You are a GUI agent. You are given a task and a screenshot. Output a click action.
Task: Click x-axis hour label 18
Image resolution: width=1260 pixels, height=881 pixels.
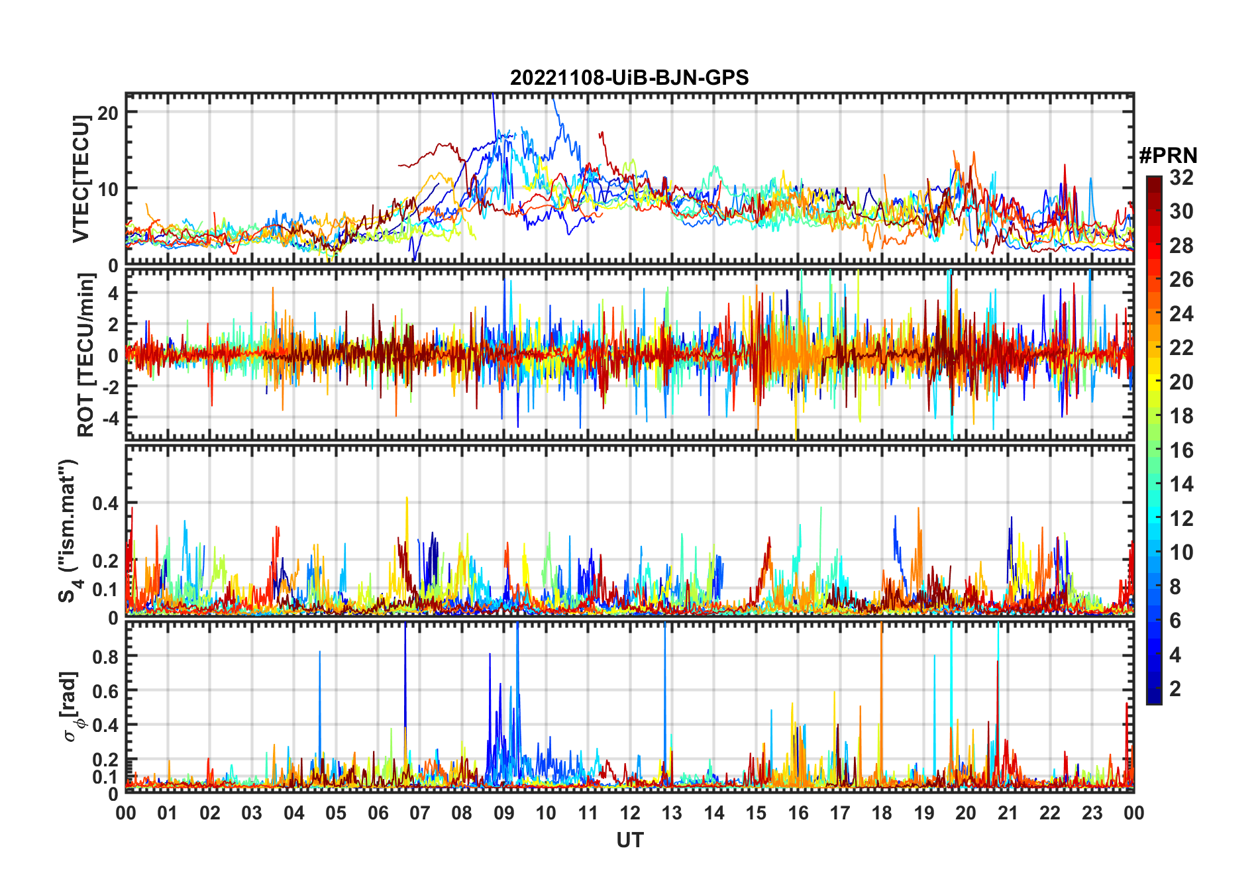pos(882,813)
